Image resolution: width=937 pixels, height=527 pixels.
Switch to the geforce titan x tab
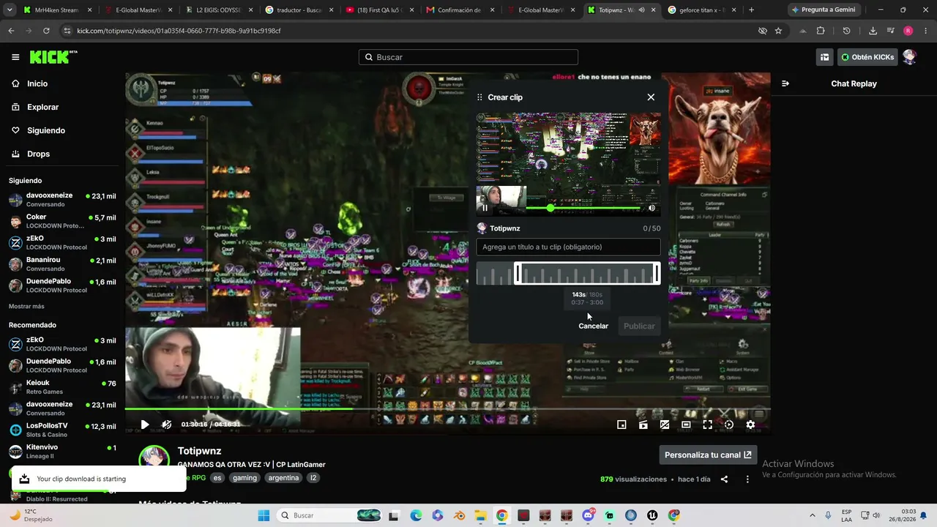[701, 10]
